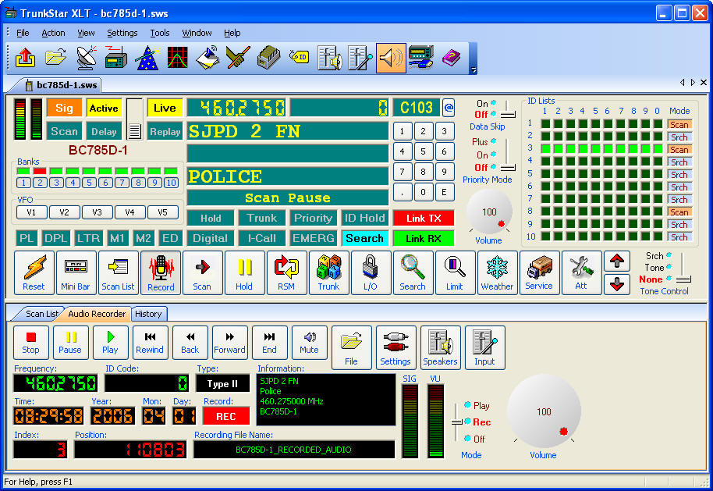Open the Action menu
713x491 pixels.
(53, 33)
